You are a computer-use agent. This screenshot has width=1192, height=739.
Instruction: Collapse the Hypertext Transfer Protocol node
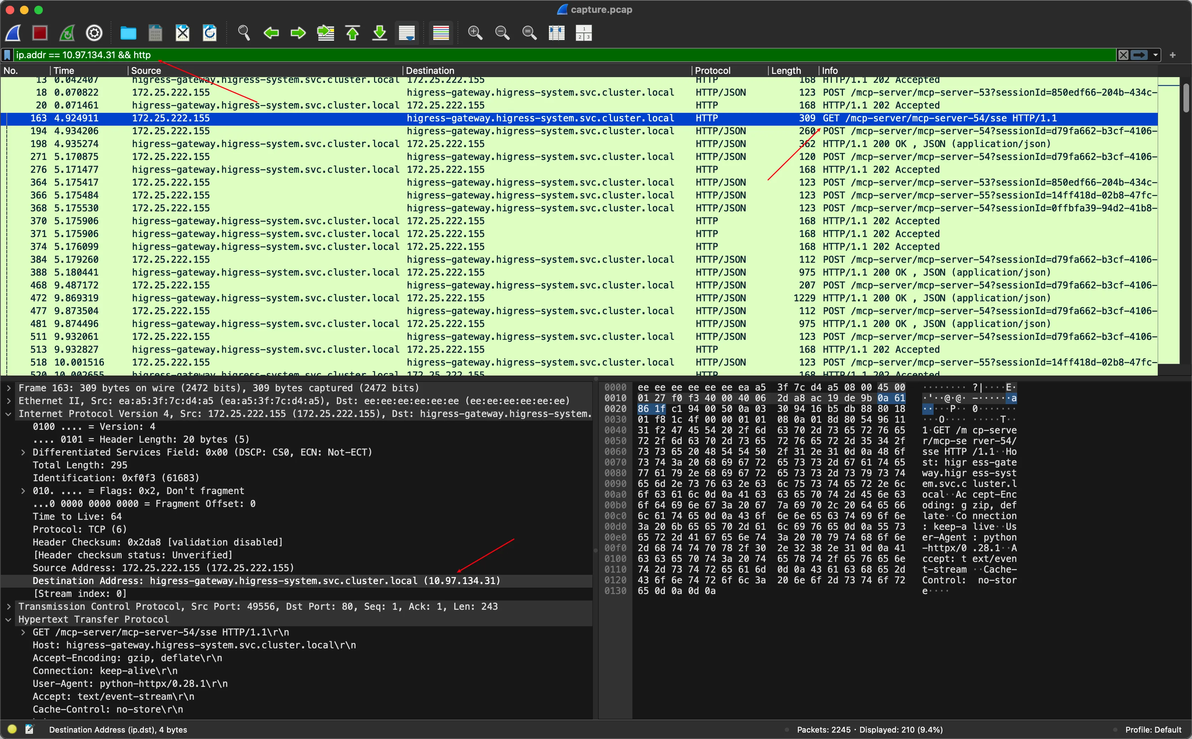click(9, 619)
